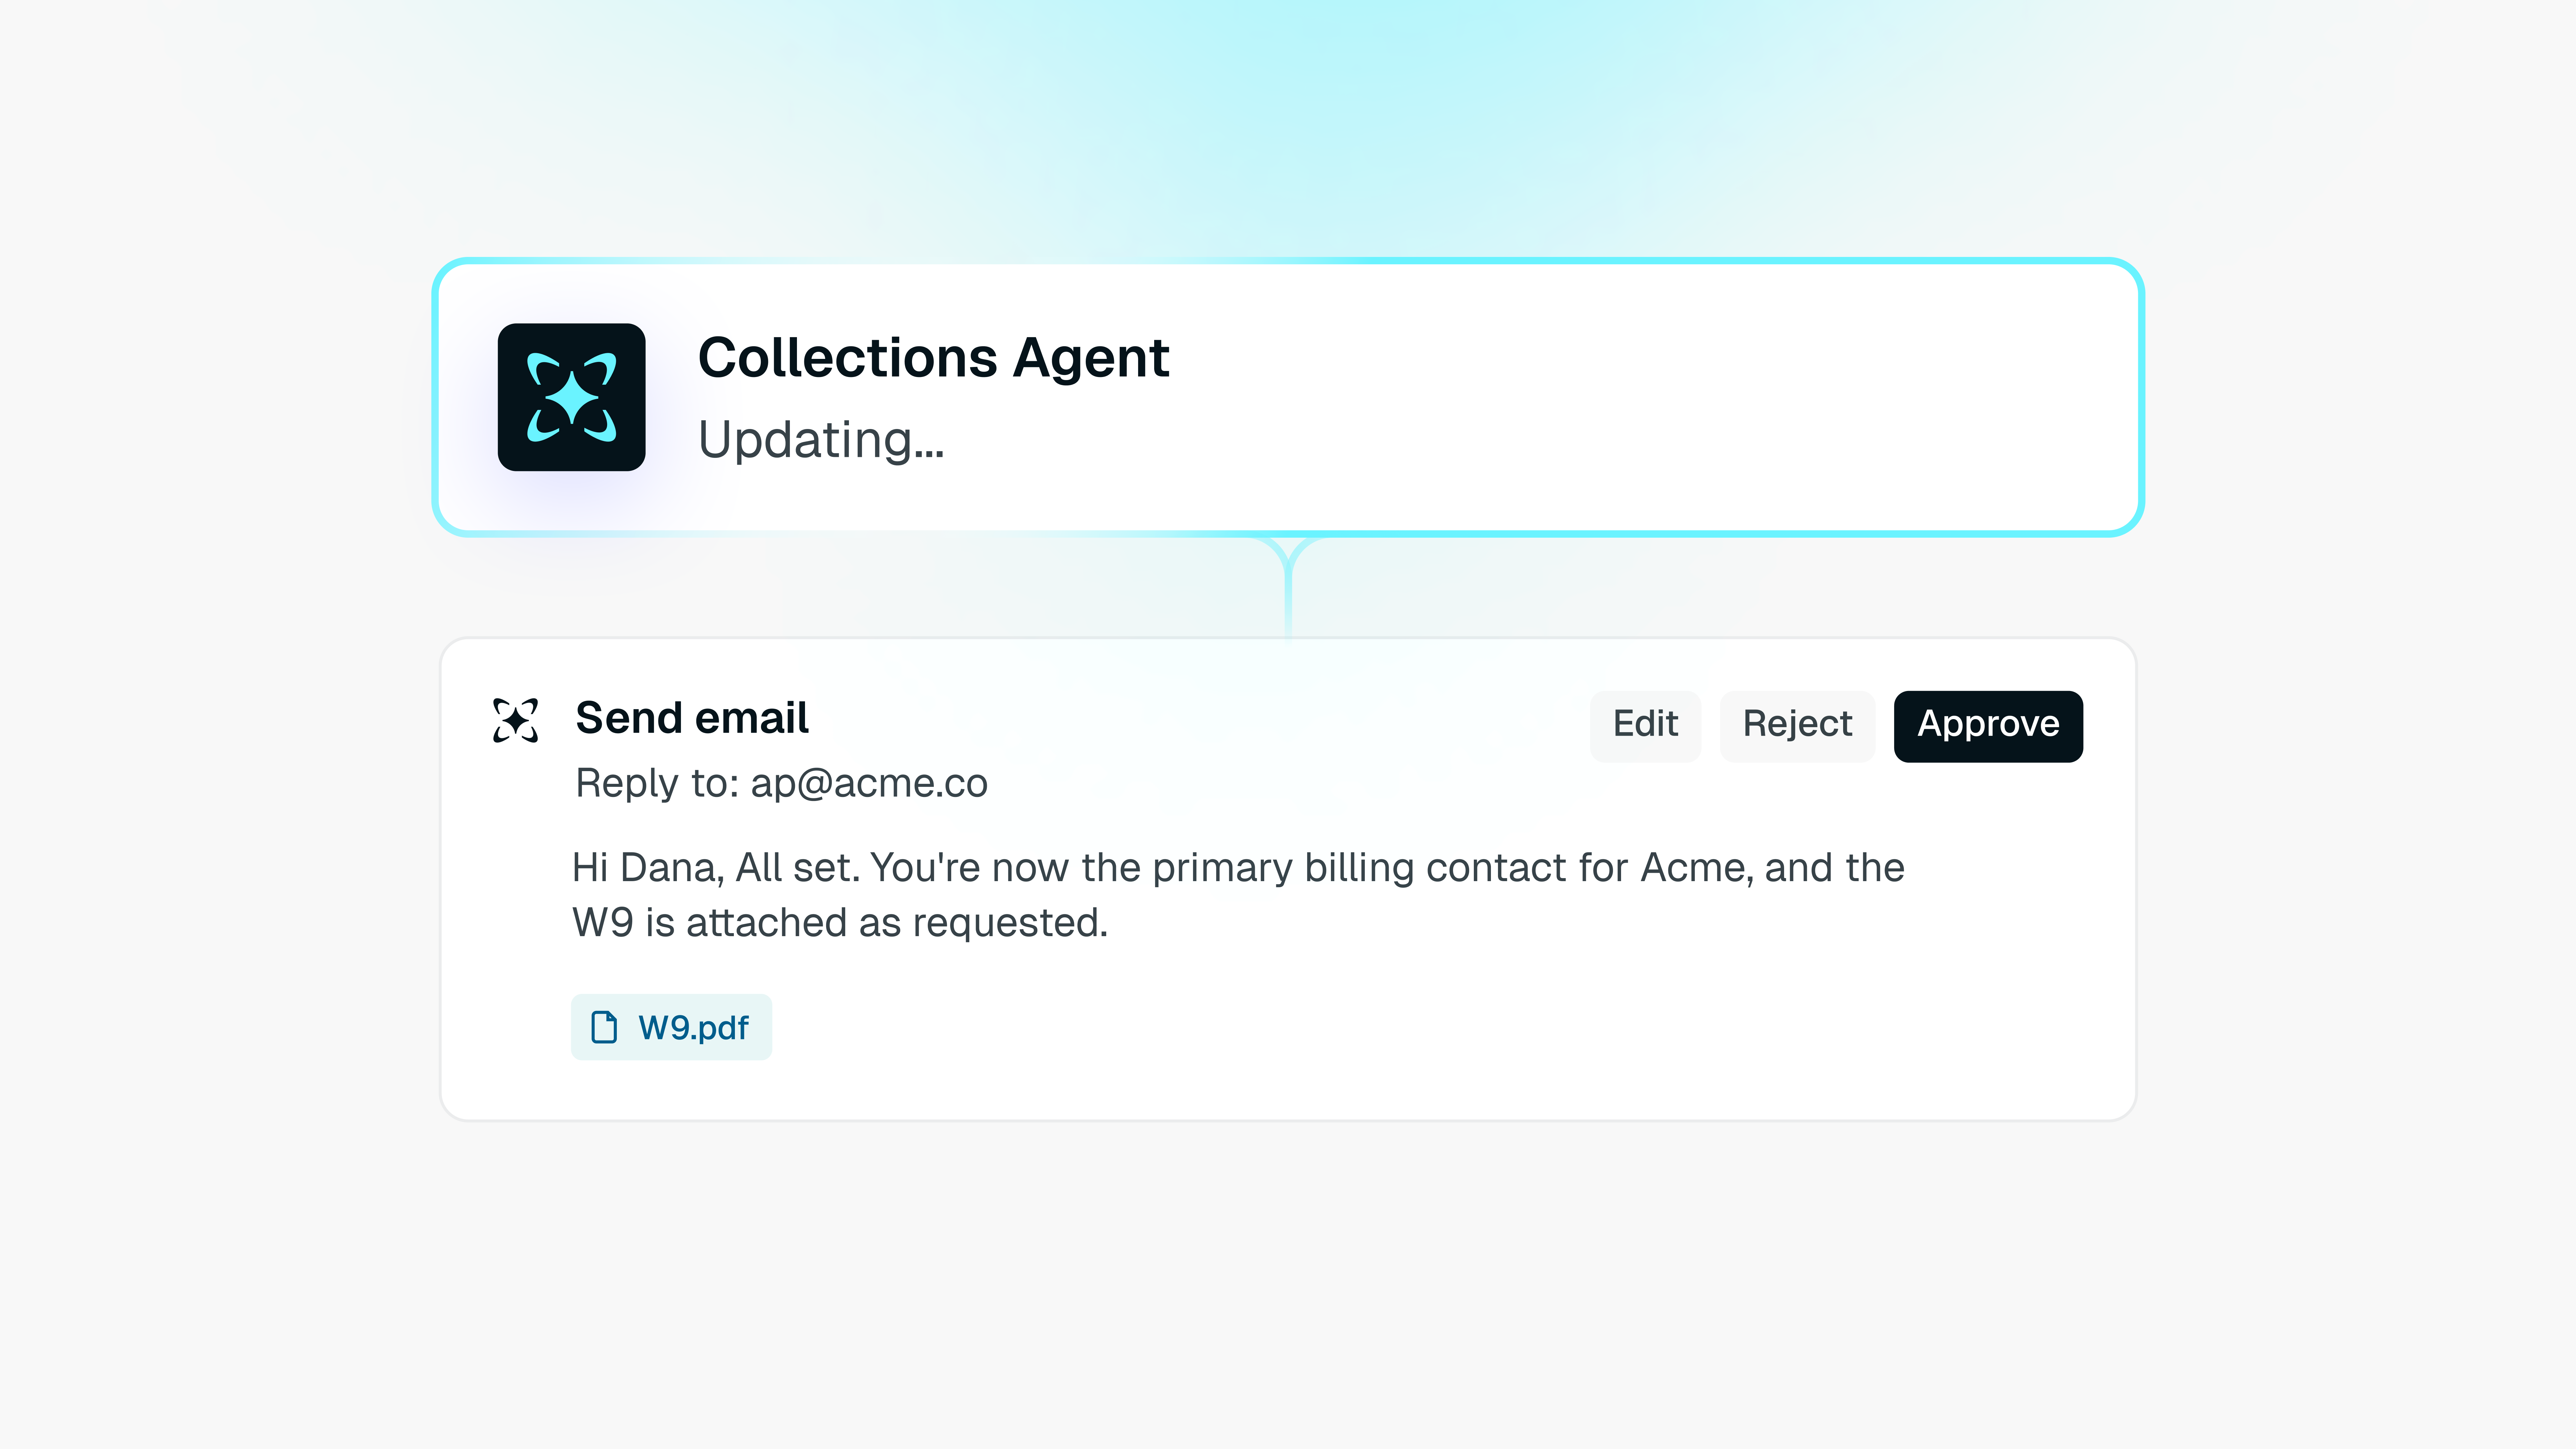Viewport: 2576px width, 1449px height.
Task: Click the Reply to: label
Action: click(x=657, y=783)
